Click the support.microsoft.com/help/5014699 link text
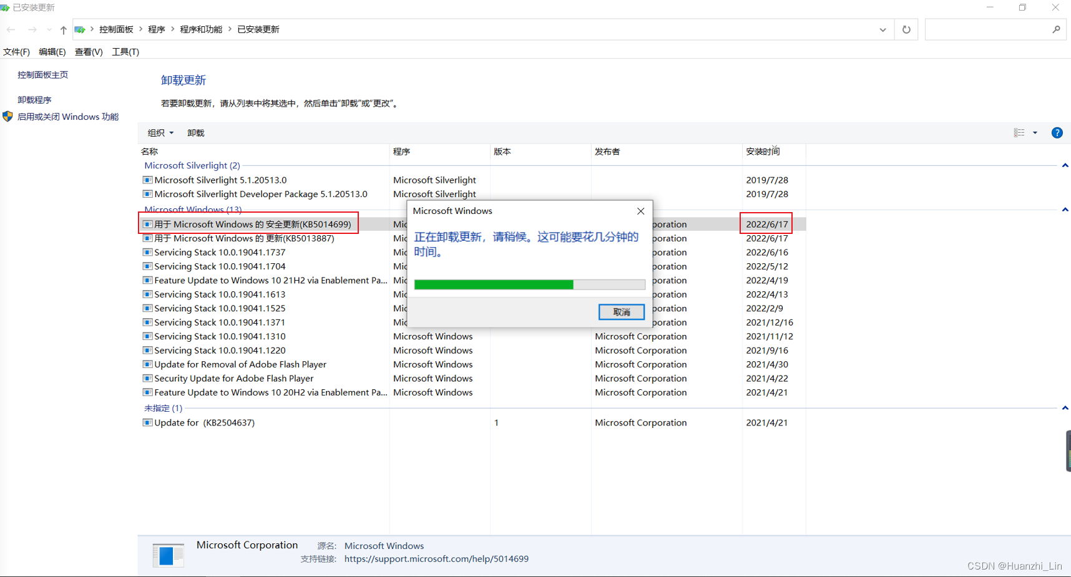1071x577 pixels. click(436, 559)
